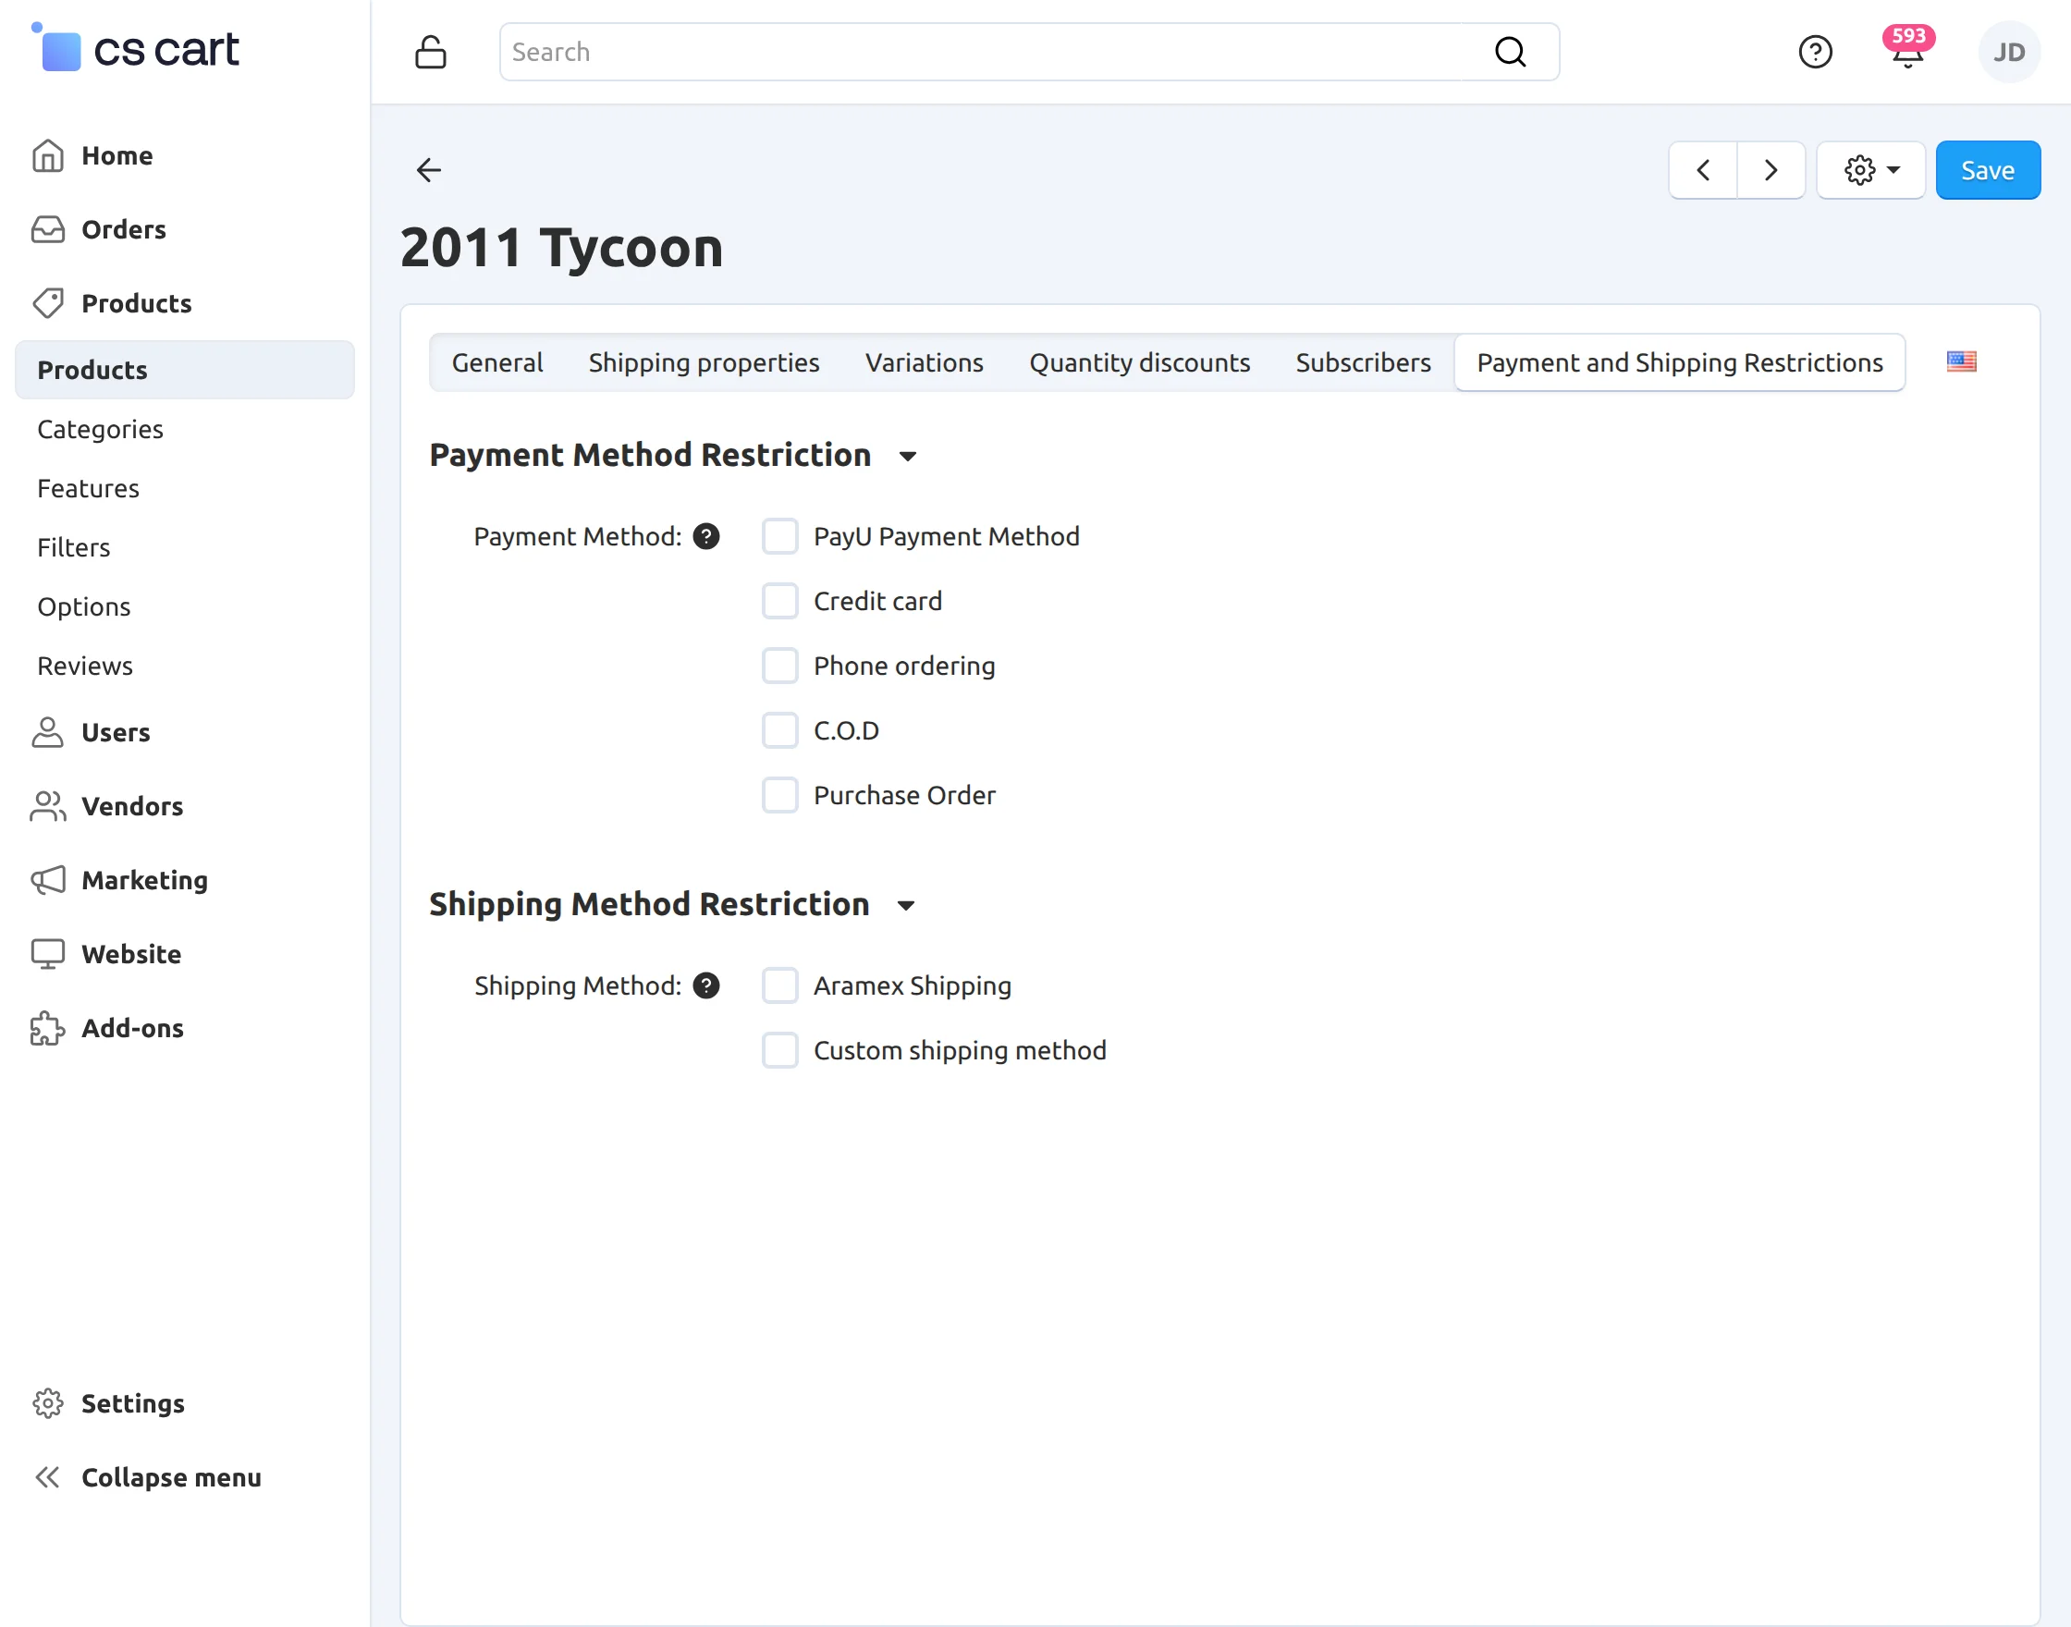Check C.O.D checkbox
This screenshot has width=2071, height=1627.
tap(779, 730)
